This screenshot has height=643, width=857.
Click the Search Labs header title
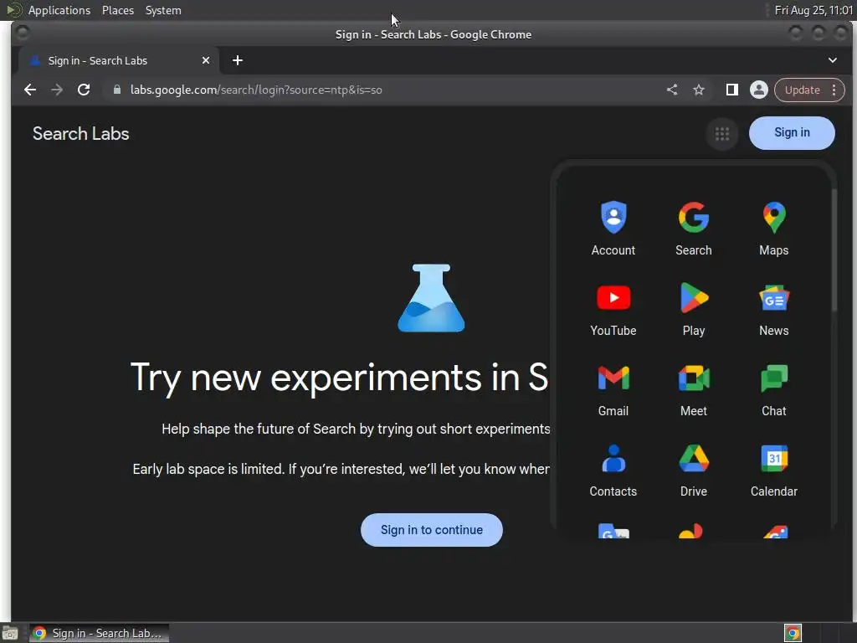(x=81, y=134)
